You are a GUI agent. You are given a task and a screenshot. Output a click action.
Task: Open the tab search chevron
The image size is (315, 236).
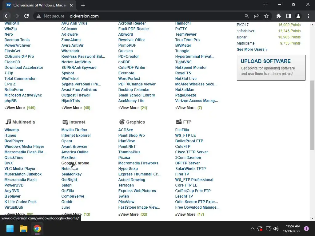tap(265, 4)
